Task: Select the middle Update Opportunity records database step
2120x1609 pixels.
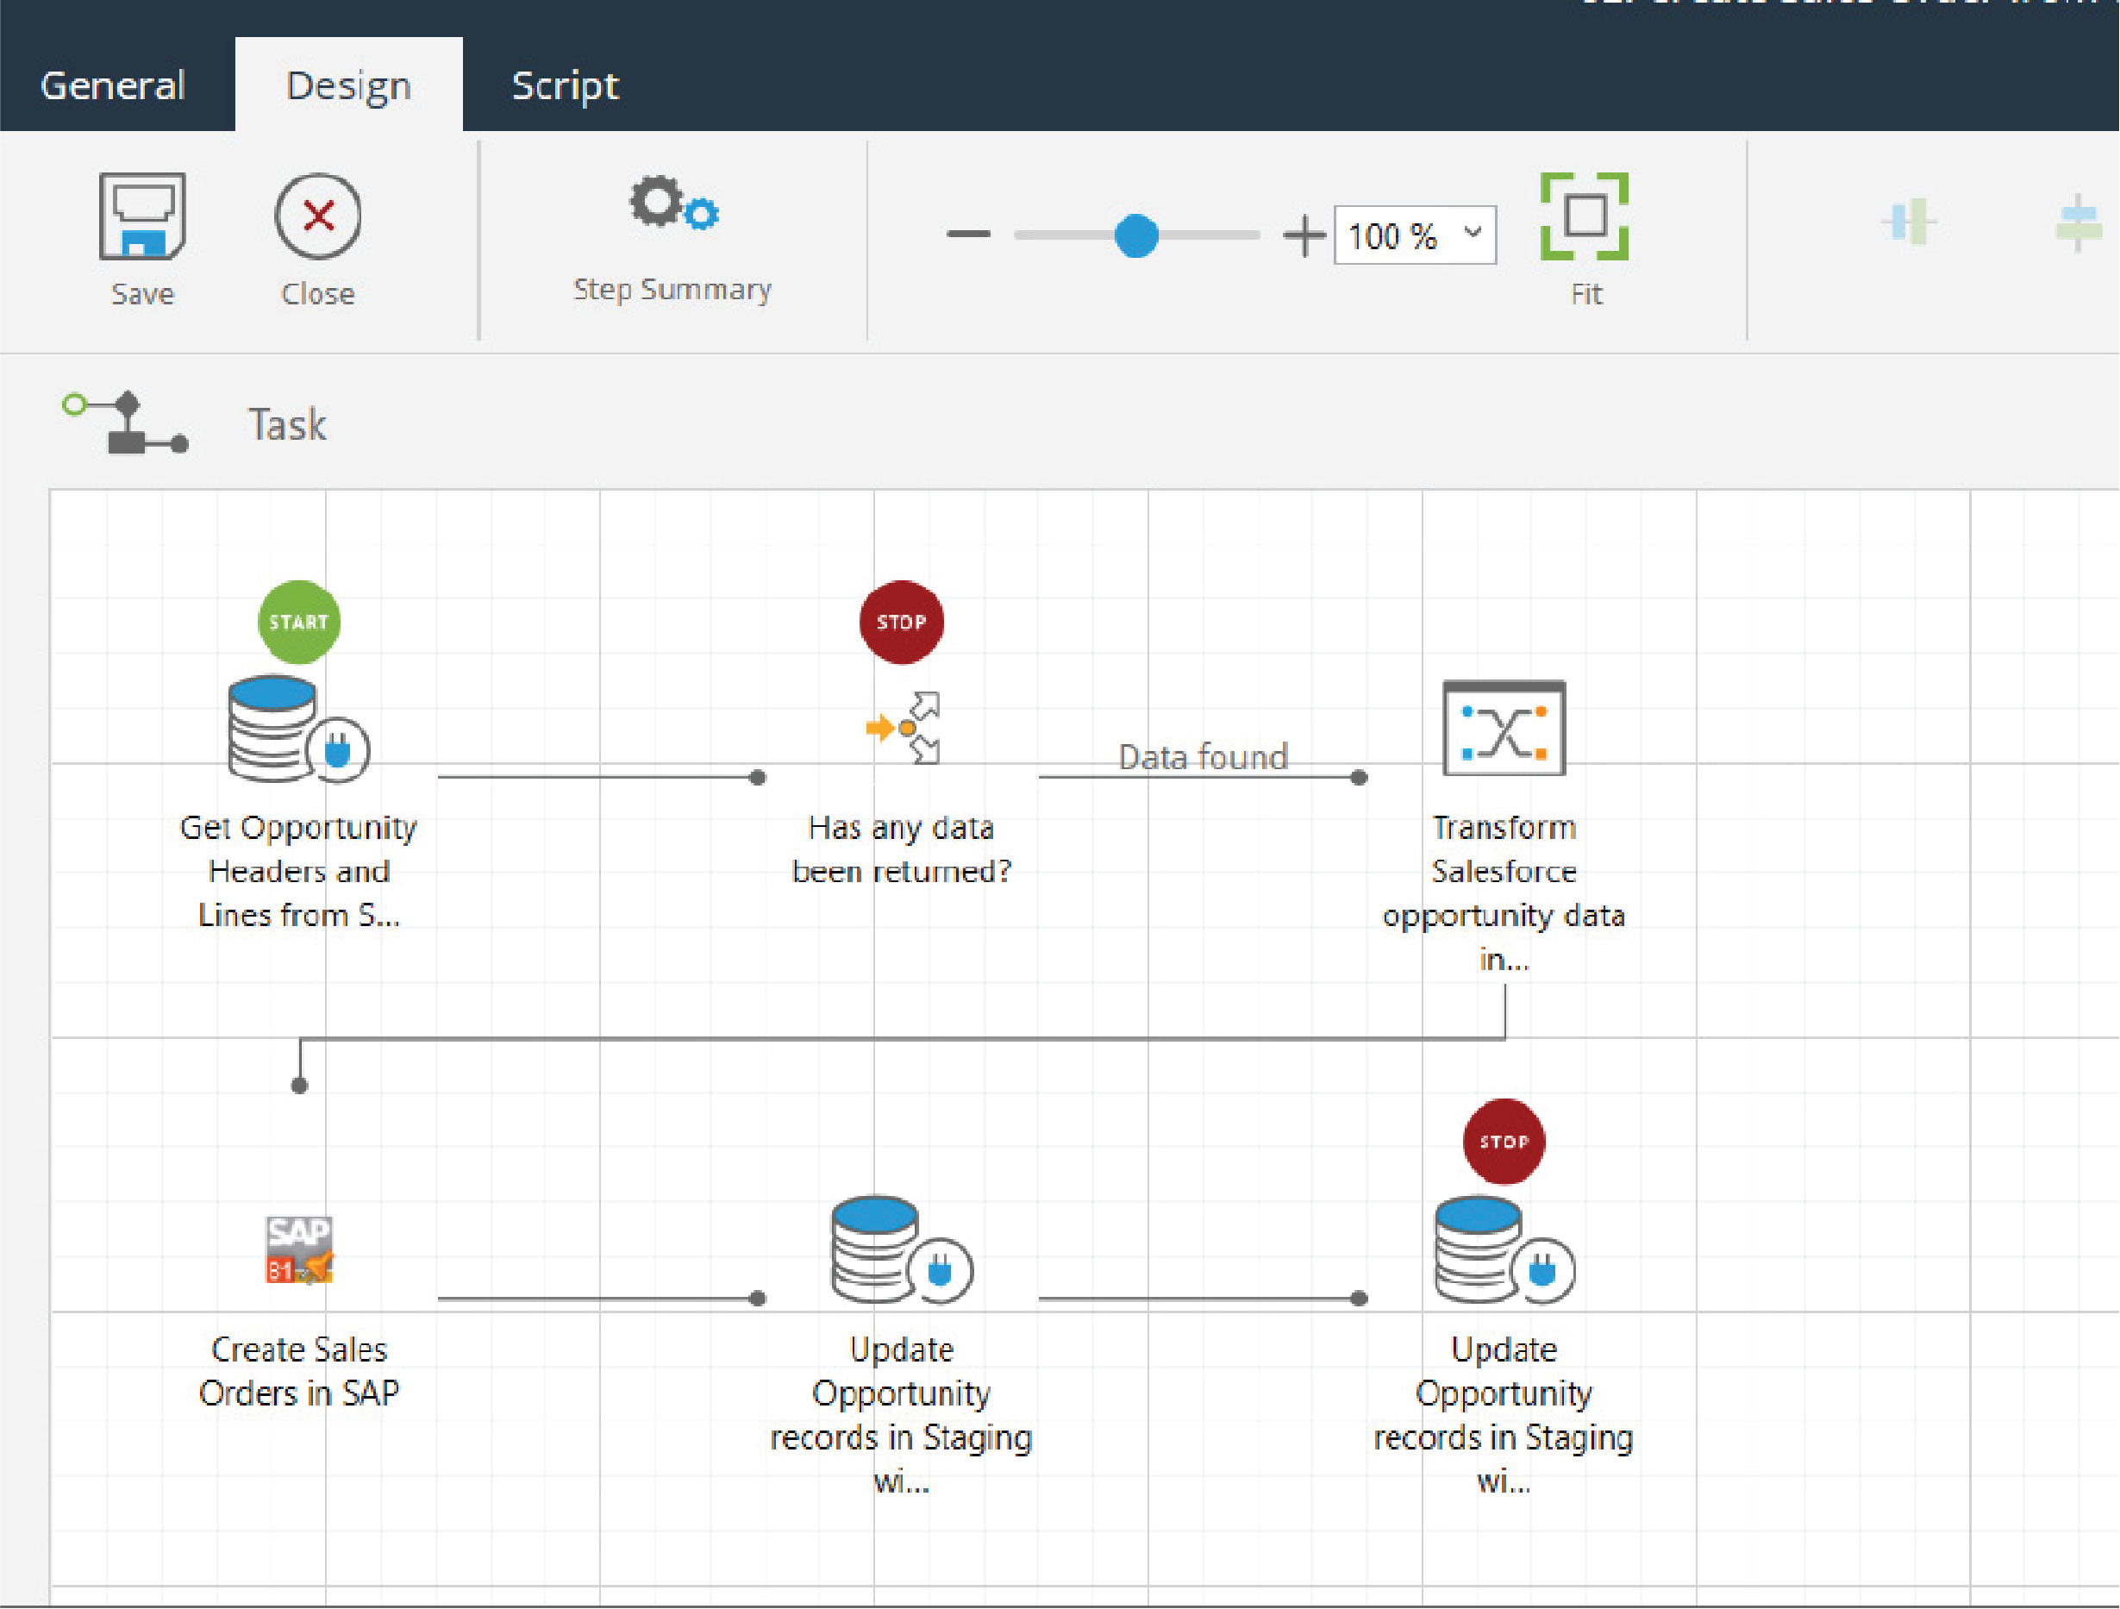Action: pos(902,1249)
